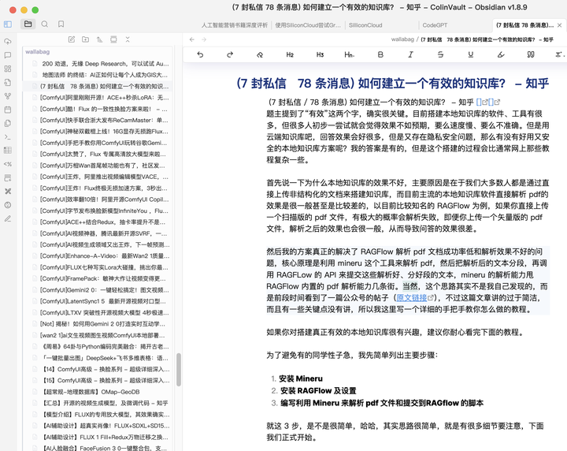Switch to the 人工智能营销书籍深度评析 tab
The width and height of the screenshot is (567, 451).
pyautogui.click(x=235, y=25)
